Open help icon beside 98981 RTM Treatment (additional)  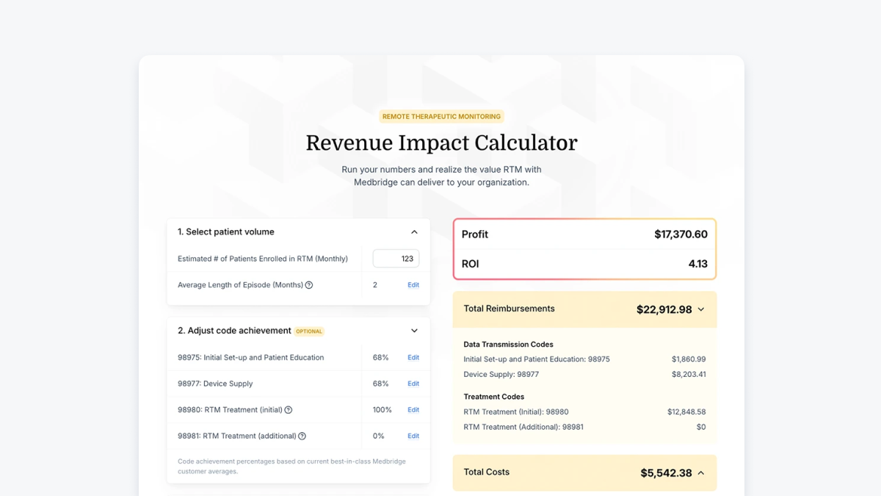(x=302, y=436)
